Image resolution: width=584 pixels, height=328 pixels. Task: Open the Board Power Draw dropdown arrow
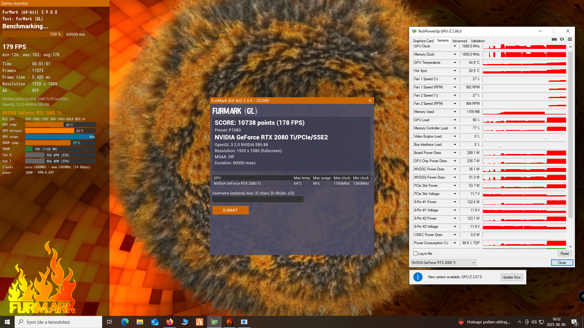(455, 153)
